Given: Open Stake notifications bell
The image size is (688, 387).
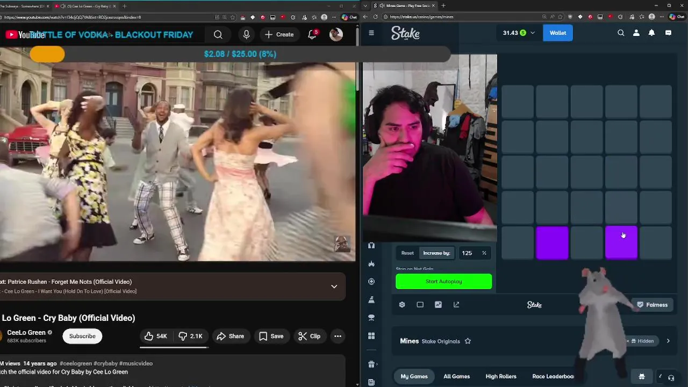Looking at the screenshot, I should click(x=651, y=33).
